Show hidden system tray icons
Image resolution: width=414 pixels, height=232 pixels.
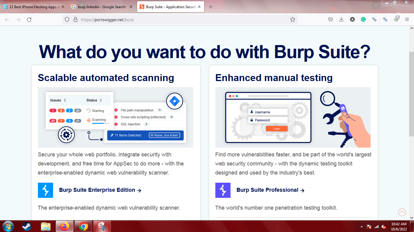pyautogui.click(x=361, y=227)
